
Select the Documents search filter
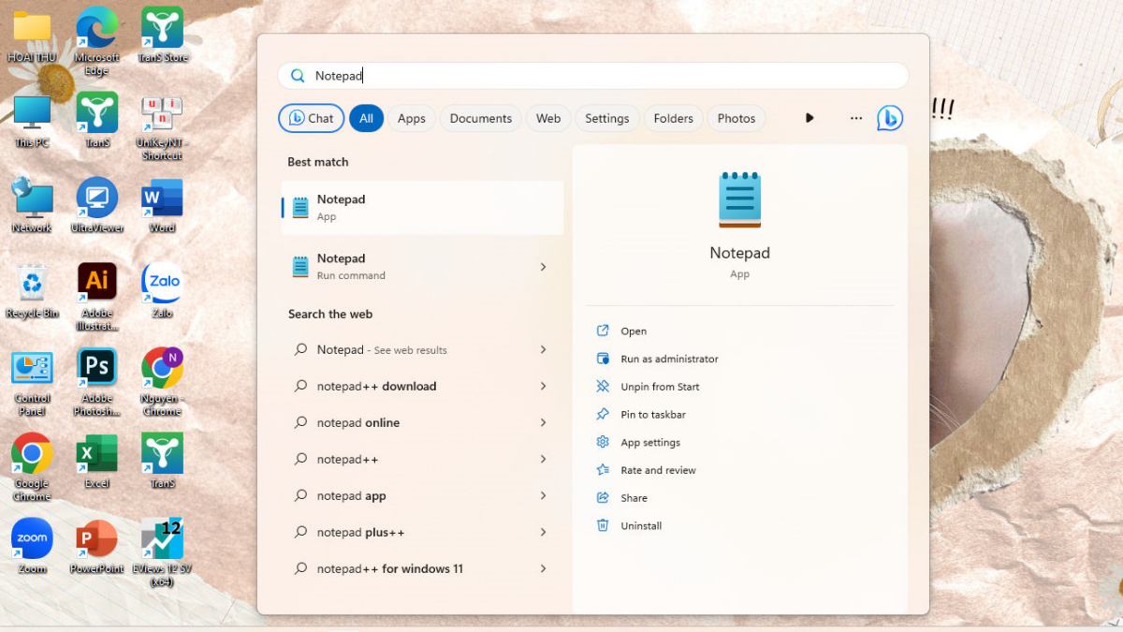tap(480, 118)
